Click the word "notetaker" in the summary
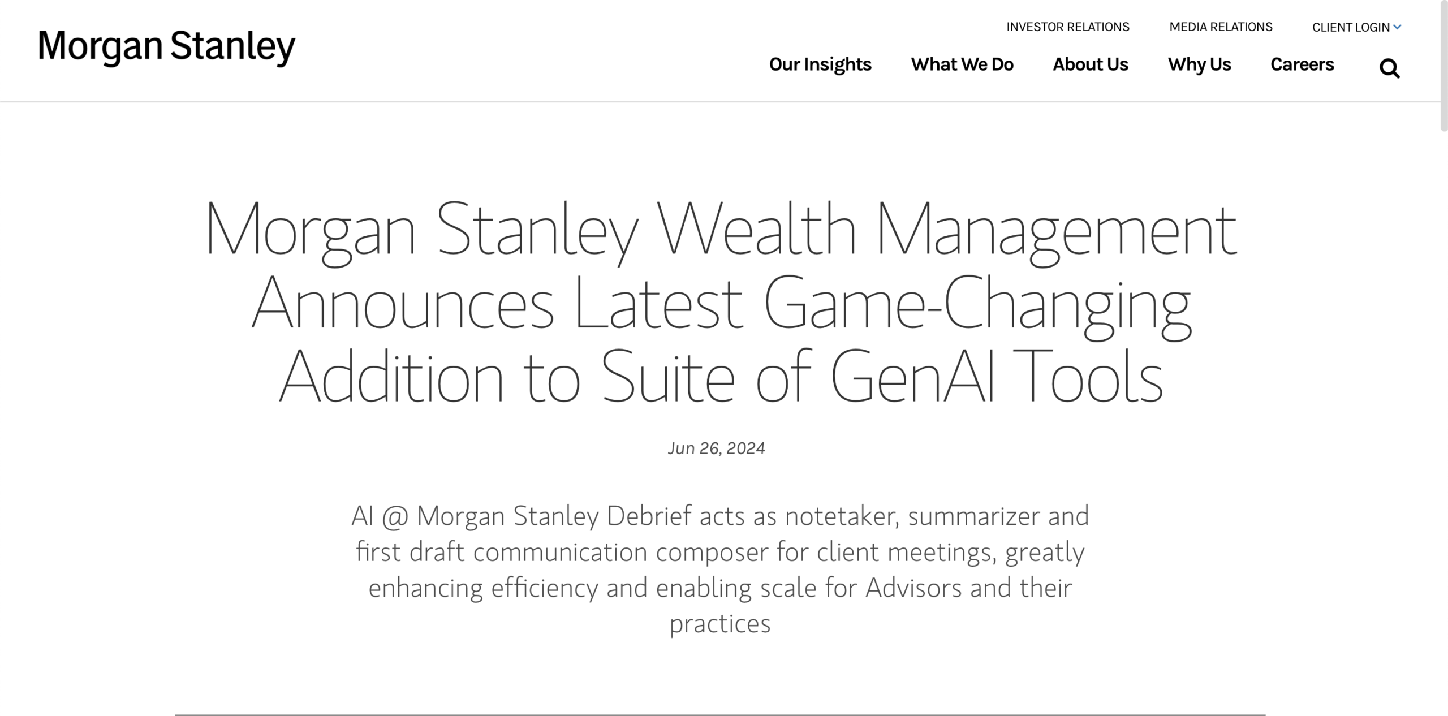 click(842, 516)
